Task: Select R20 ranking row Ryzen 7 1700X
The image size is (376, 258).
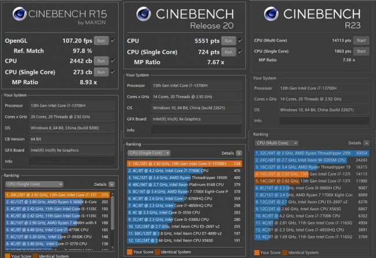Action: click(185, 192)
